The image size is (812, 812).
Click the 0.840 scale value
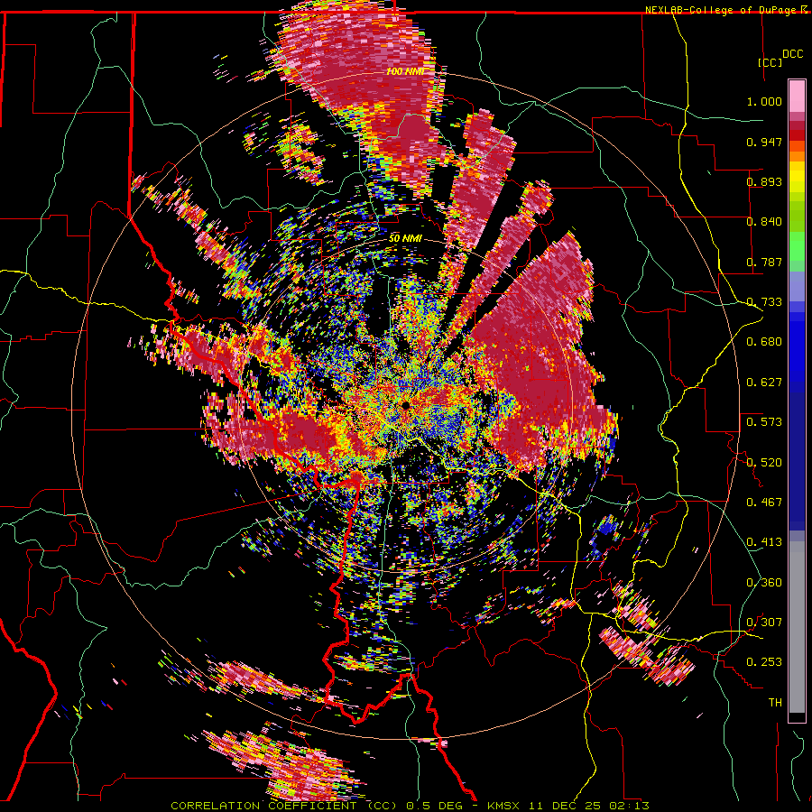[764, 222]
